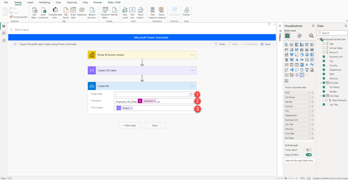Click the Format painter tool
This screenshot has height=180, width=348.
pos(18,17)
